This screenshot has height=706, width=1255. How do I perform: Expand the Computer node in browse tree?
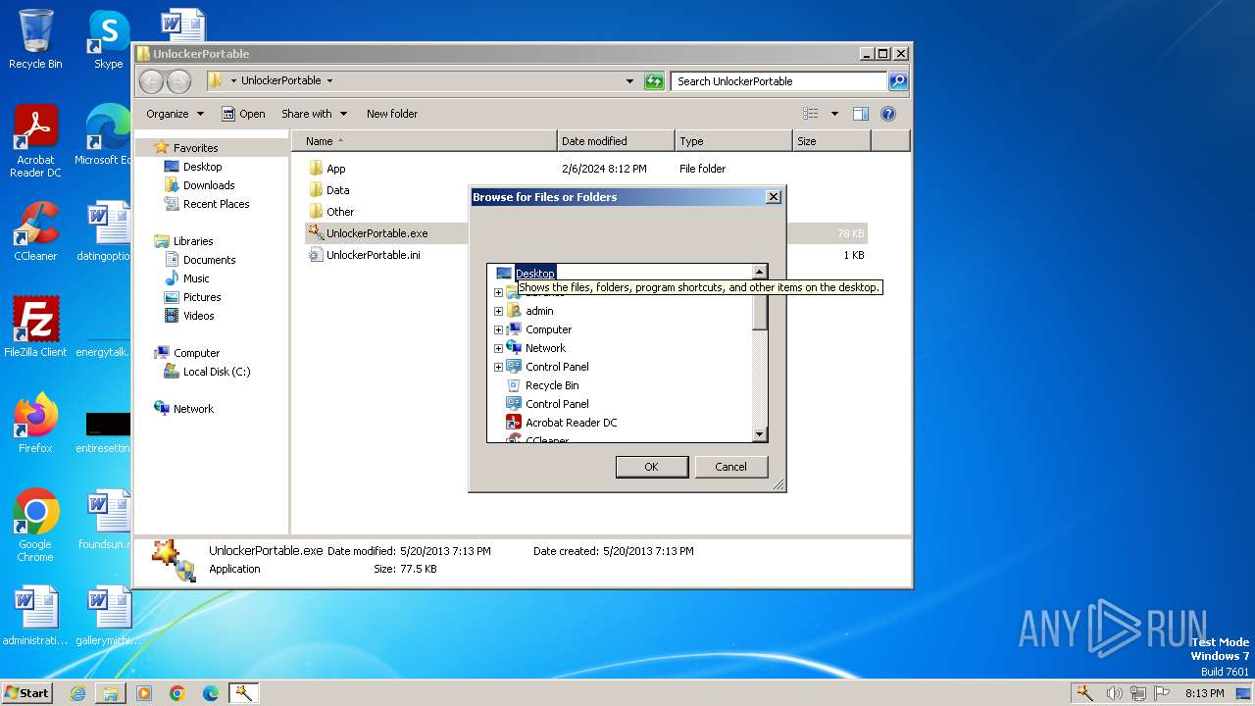click(x=498, y=329)
